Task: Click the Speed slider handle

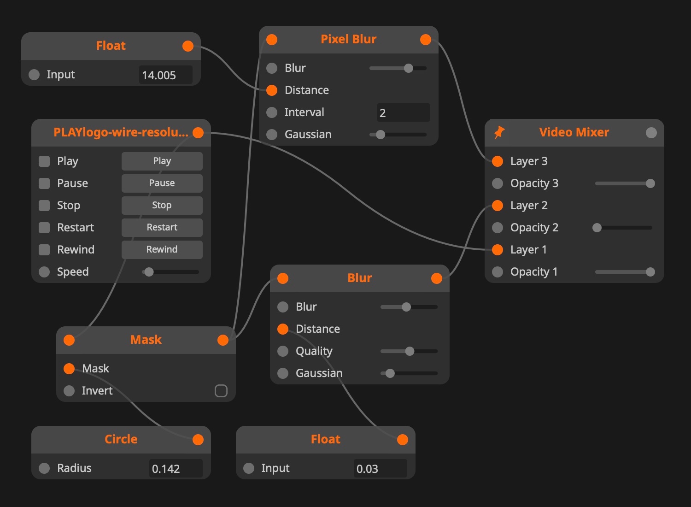Action: (x=149, y=272)
